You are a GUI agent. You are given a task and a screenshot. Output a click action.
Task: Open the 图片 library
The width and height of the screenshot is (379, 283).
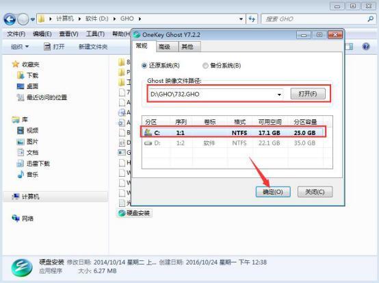(x=28, y=142)
